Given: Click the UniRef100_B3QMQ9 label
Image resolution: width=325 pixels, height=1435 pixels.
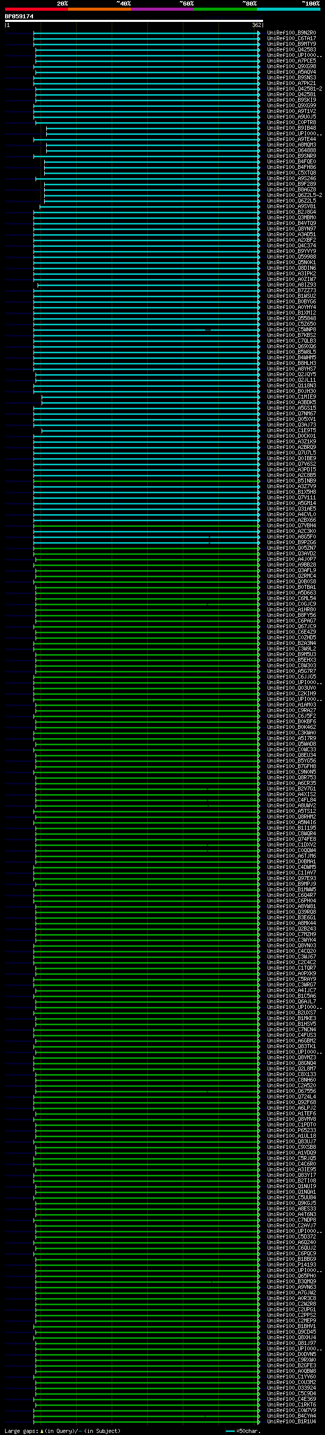Looking at the screenshot, I should [x=291, y=1281].
